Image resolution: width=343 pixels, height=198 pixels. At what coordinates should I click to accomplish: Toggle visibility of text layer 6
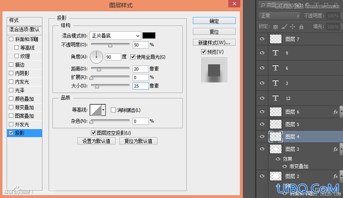(x=262, y=68)
